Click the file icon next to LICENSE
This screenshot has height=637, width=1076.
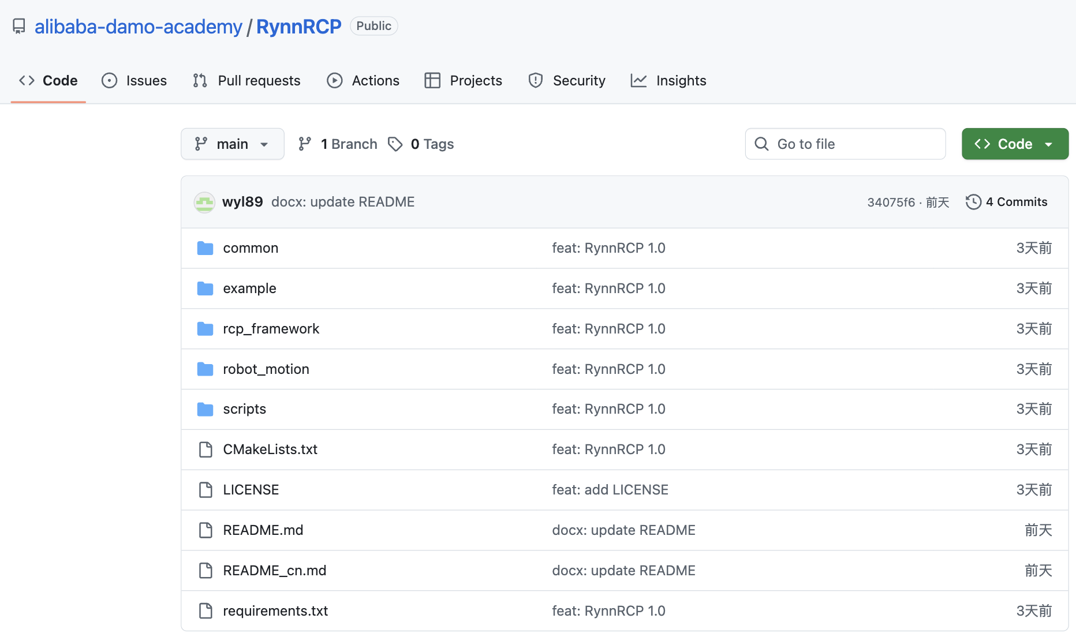click(x=206, y=490)
